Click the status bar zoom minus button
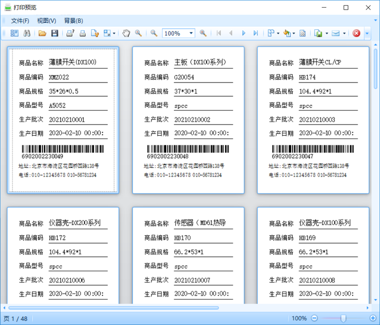Viewport: 380px width, 325px height. point(314,318)
